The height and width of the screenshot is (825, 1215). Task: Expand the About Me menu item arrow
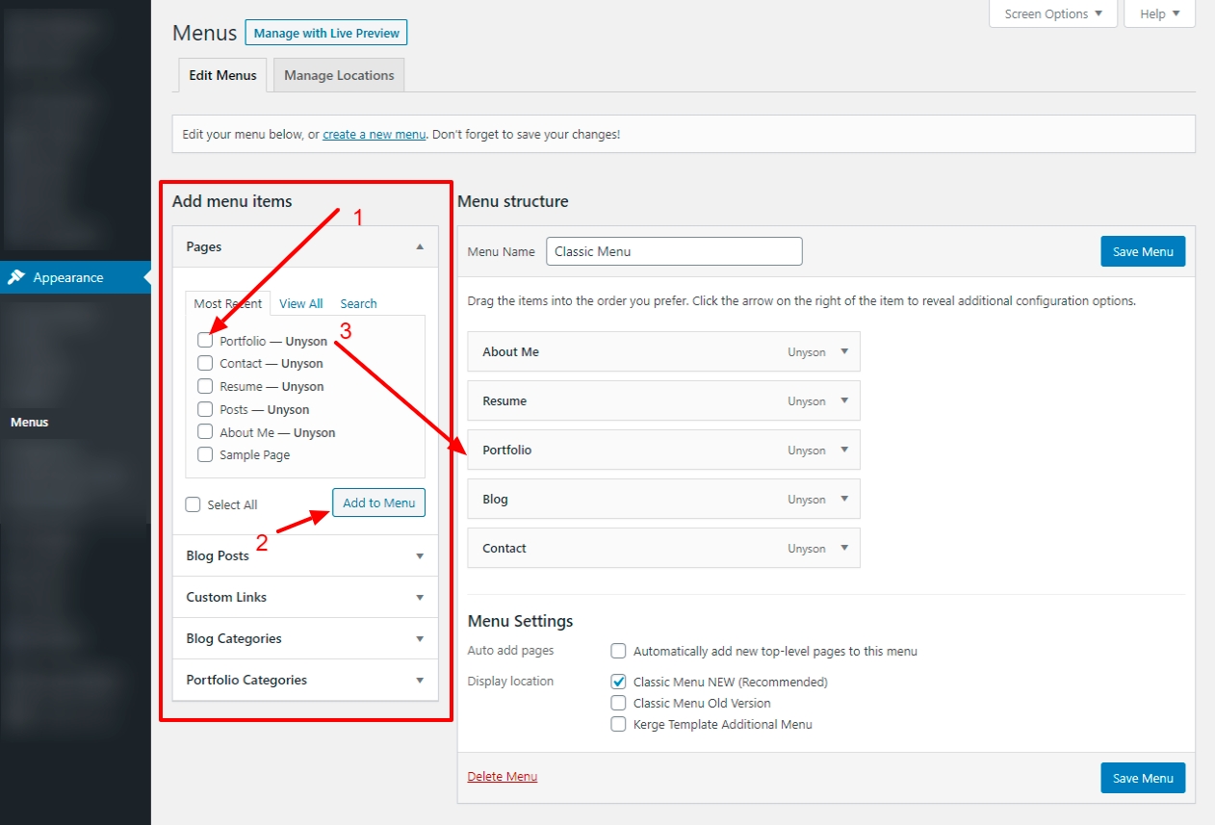click(x=844, y=352)
